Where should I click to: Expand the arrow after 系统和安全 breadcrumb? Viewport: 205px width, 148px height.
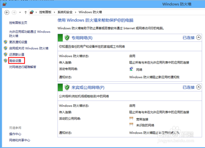tap(75, 12)
